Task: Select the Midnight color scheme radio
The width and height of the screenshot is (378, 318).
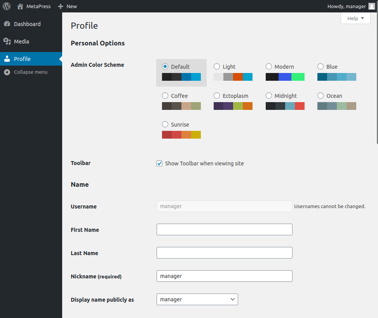Action: click(269, 96)
